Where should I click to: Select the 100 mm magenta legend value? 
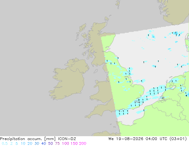[x=66, y=144]
